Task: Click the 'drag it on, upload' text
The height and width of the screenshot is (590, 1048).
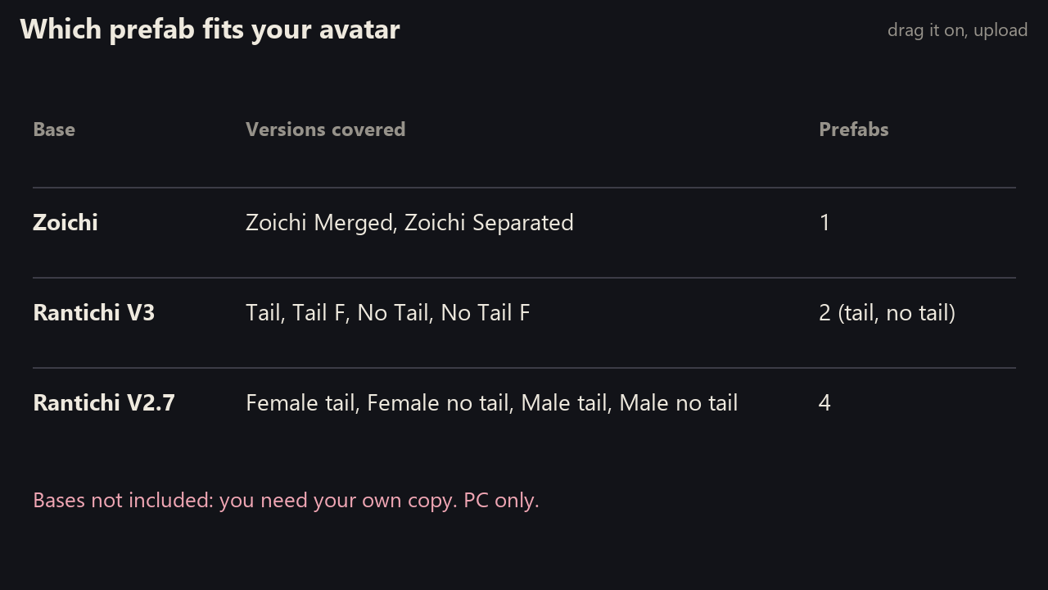Action: point(957,30)
